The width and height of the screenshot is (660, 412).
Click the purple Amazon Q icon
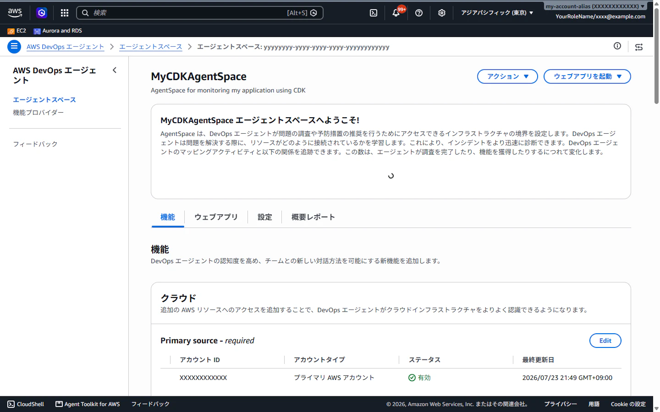42,13
